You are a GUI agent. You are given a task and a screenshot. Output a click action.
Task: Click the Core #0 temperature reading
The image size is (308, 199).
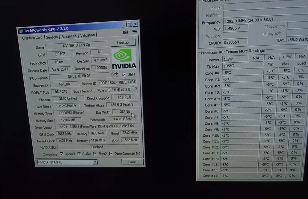point(242,72)
